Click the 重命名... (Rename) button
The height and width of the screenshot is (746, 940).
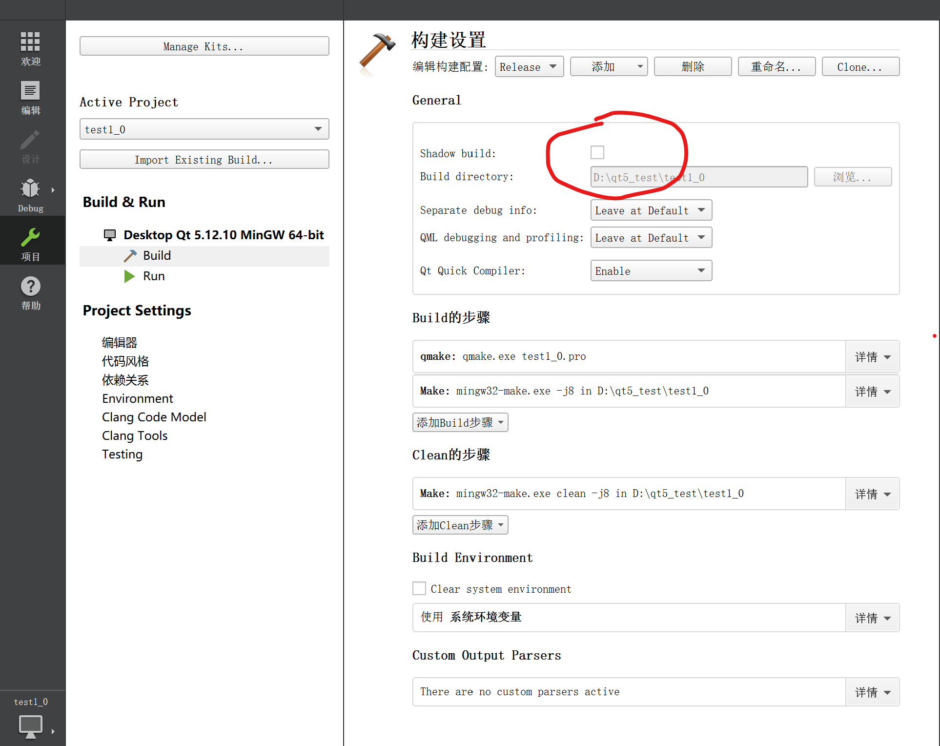pyautogui.click(x=777, y=67)
